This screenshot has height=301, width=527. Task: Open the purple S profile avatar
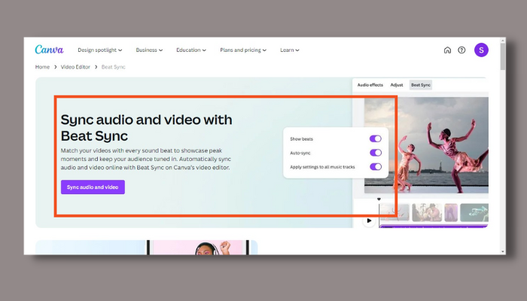tap(481, 50)
